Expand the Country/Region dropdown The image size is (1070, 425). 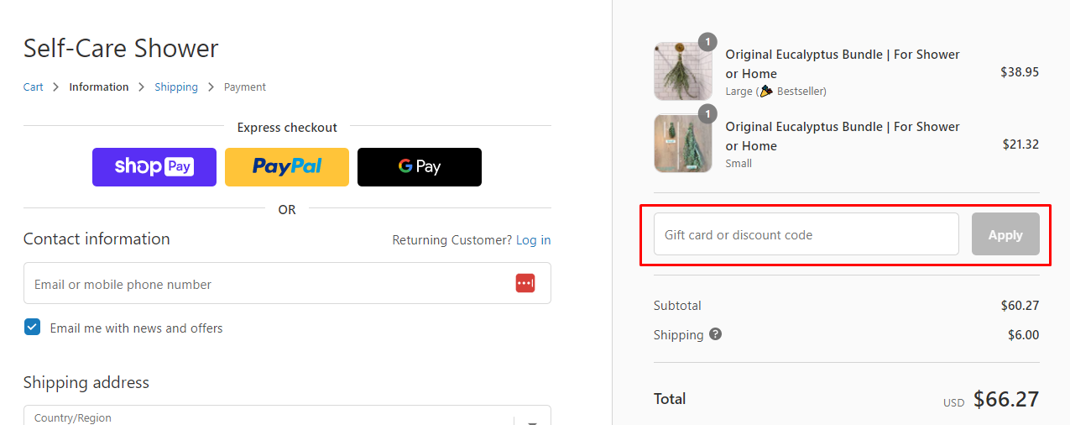287,416
